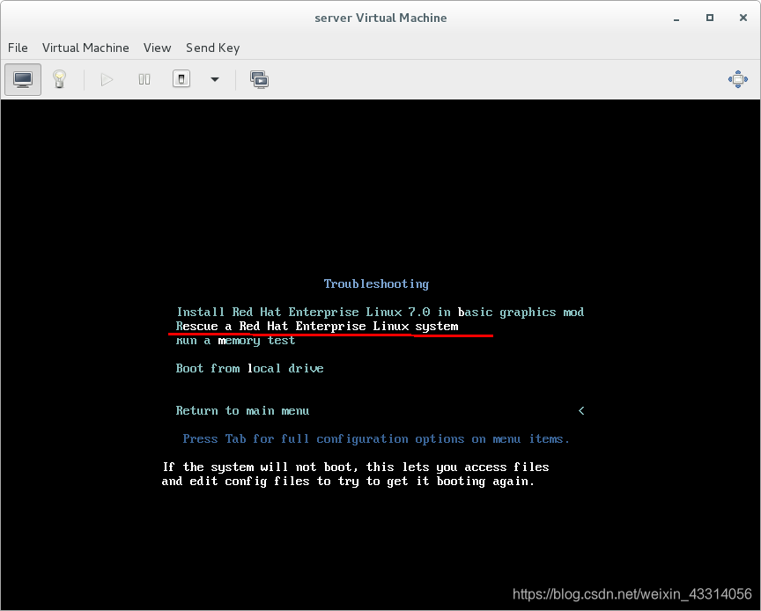Switch console to fullscreen mode
This screenshot has height=611, width=761.
(x=738, y=79)
